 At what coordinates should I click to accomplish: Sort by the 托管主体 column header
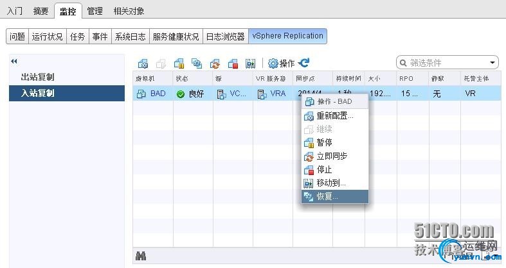point(481,78)
